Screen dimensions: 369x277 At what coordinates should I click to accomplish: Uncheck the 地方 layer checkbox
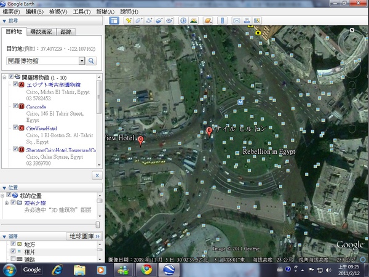click(13, 243)
